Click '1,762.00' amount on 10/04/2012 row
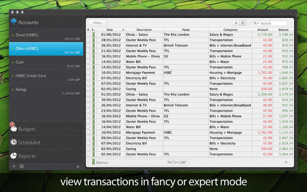Viewport: 307px width, 192px height. (x=265, y=132)
